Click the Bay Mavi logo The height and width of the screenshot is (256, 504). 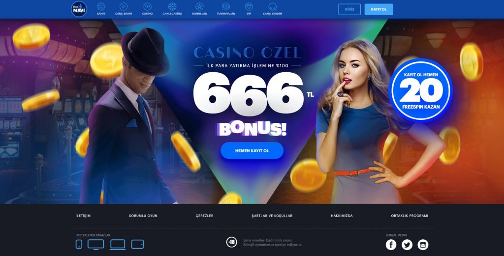79,9
